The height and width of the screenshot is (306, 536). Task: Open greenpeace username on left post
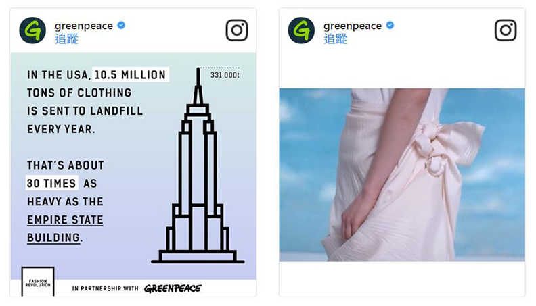tap(84, 26)
